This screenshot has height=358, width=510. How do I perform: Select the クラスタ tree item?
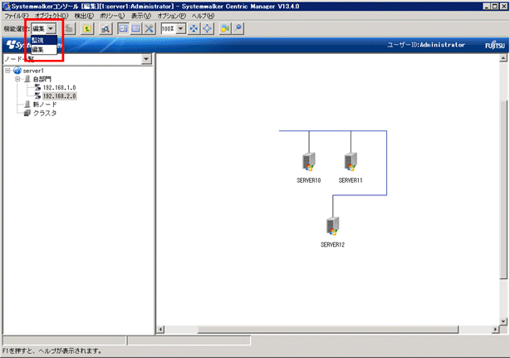[45, 113]
